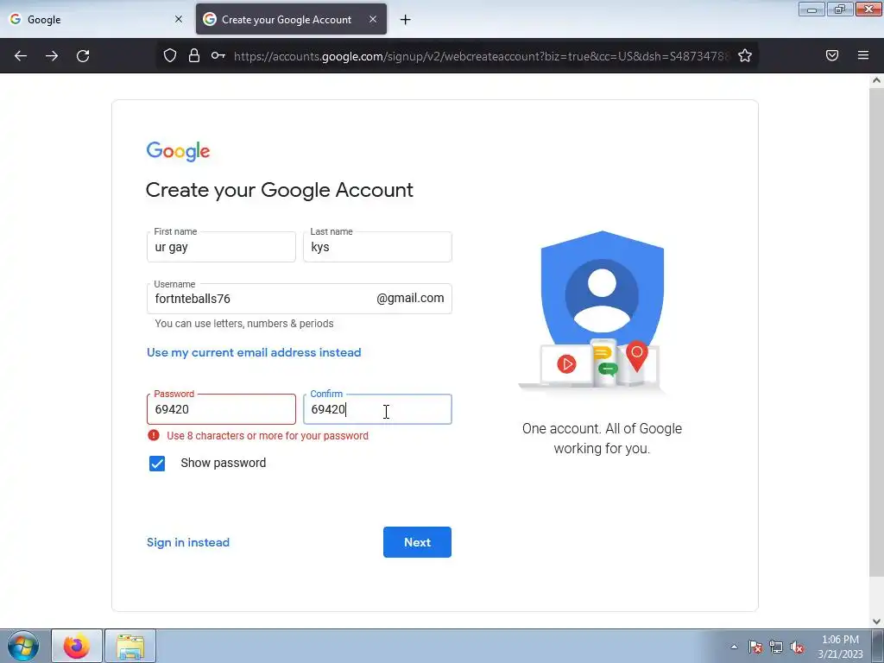Select the Create your Google Account tab
Viewport: 884px width, 663px height.
[x=291, y=19]
